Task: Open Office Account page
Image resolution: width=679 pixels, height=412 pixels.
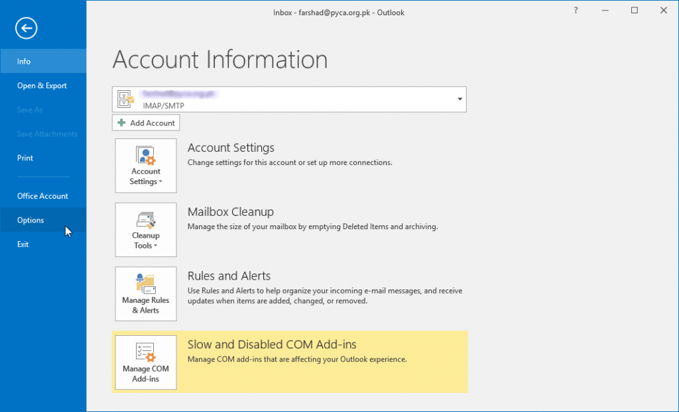Action: [x=42, y=196]
